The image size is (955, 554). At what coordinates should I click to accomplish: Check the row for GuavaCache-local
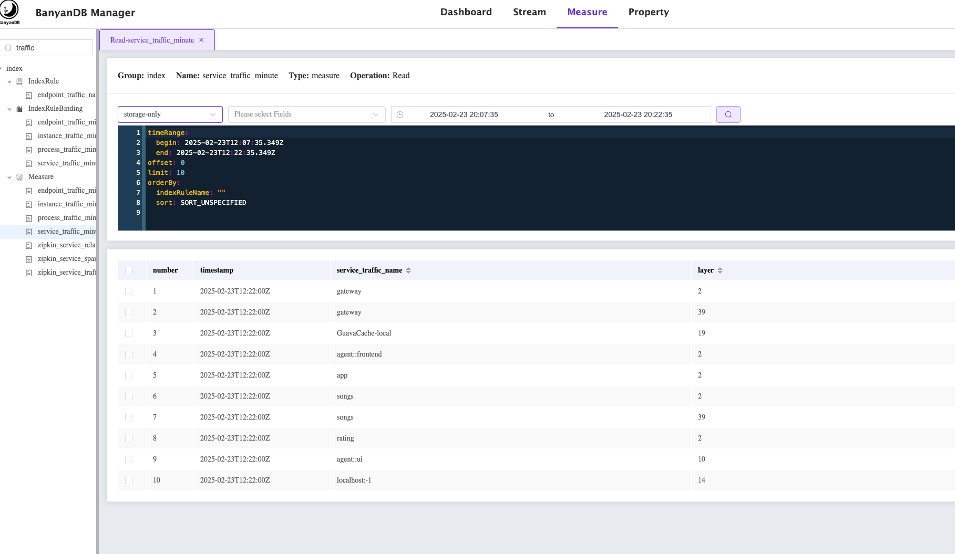pos(129,333)
